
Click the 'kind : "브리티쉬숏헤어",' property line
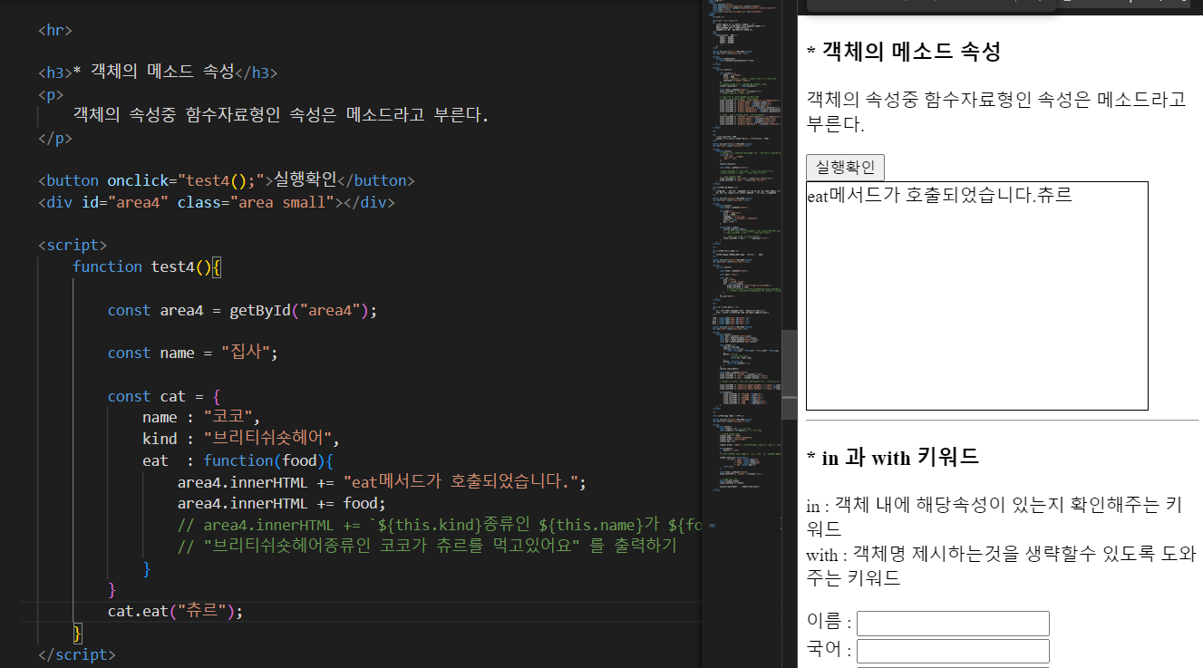(240, 440)
